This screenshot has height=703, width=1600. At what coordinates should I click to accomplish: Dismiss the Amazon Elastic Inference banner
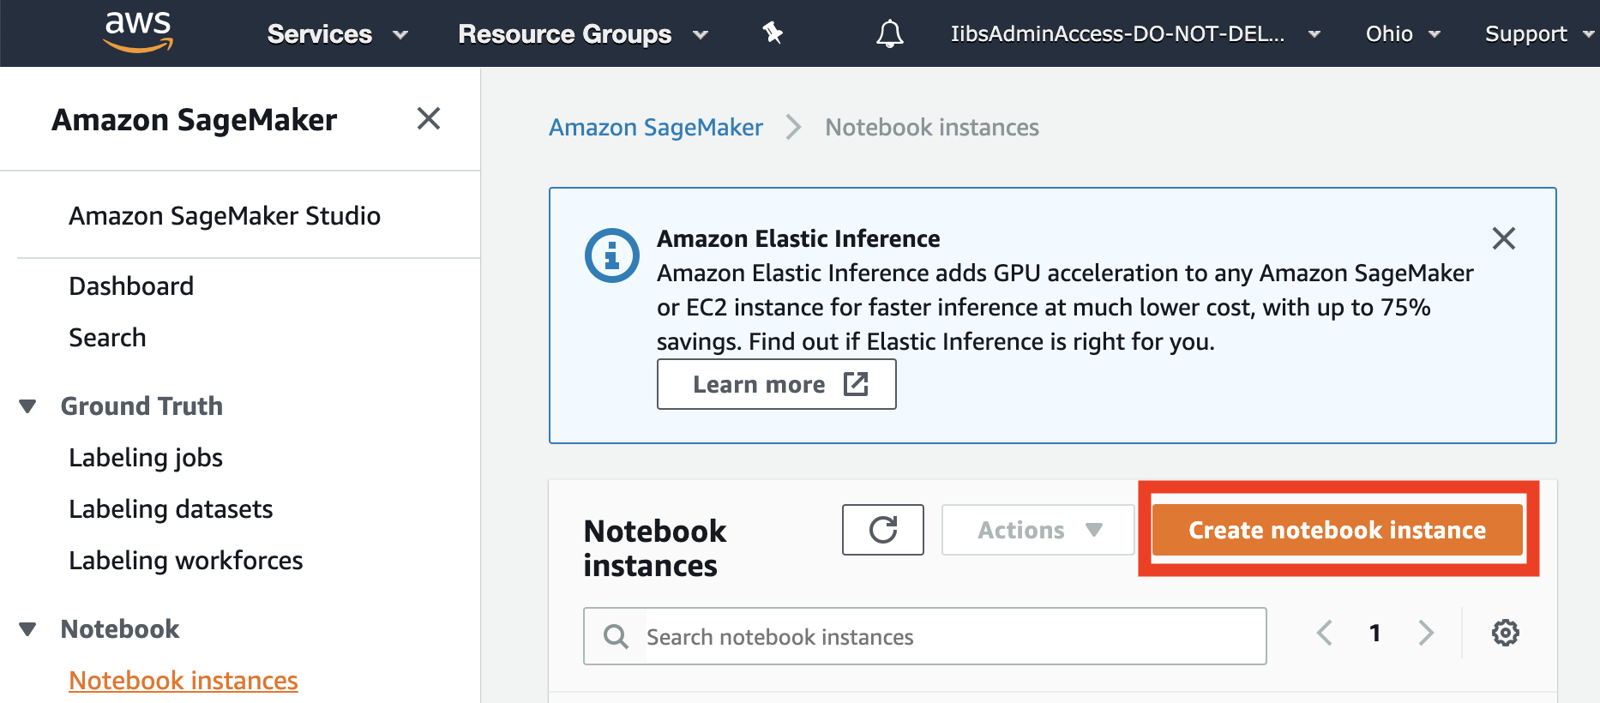click(1503, 238)
